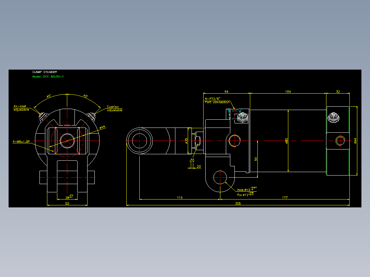Select the '28' slot width dimension
370x277 pixels.
69,197
